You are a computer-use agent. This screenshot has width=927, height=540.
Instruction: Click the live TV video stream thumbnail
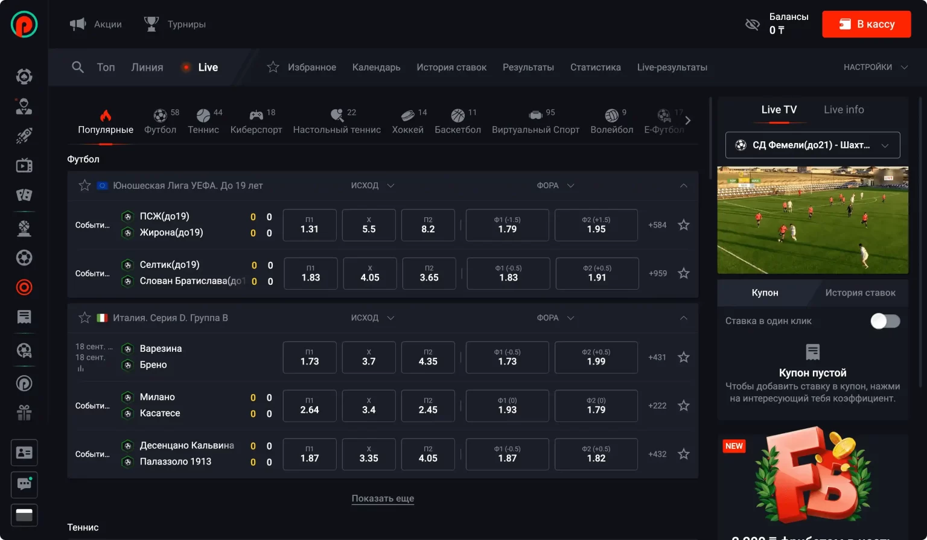pyautogui.click(x=812, y=220)
